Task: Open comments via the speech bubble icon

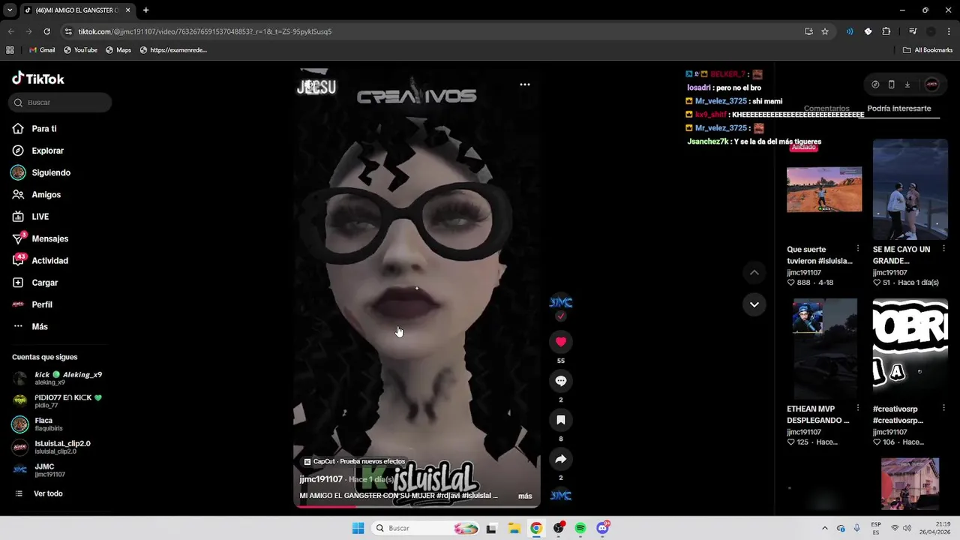Action: pyautogui.click(x=560, y=381)
